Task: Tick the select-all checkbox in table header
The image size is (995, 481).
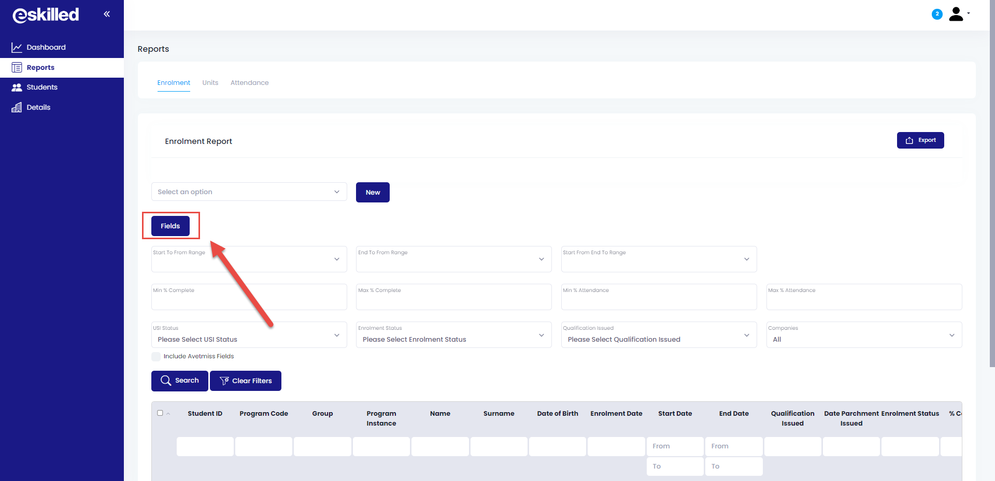Action: [160, 413]
